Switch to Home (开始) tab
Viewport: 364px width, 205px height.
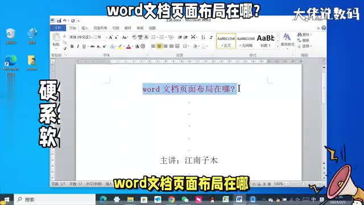tap(73, 28)
